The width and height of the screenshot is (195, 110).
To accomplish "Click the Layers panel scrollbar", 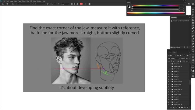I will [x=190, y=82].
